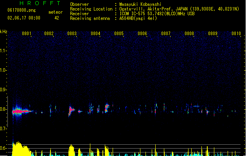
Task: Click the 0809 time marker
Action: [213, 34]
